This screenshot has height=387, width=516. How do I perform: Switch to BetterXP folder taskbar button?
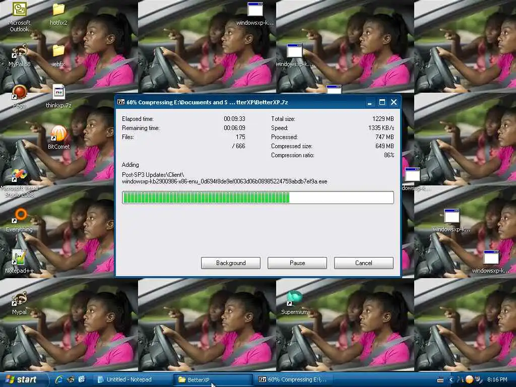click(x=213, y=379)
